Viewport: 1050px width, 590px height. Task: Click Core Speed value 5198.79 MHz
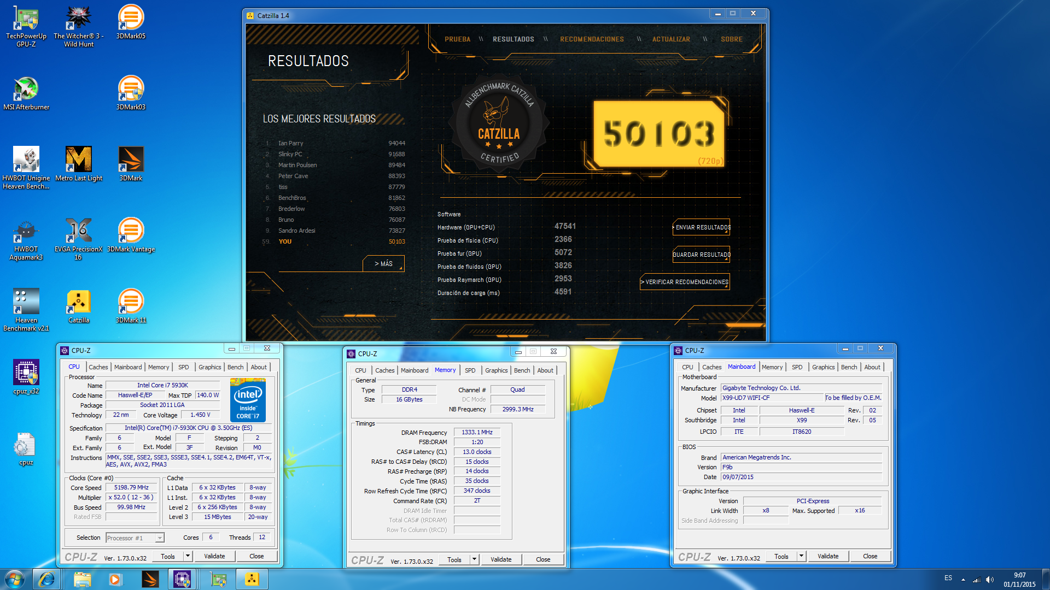(131, 487)
